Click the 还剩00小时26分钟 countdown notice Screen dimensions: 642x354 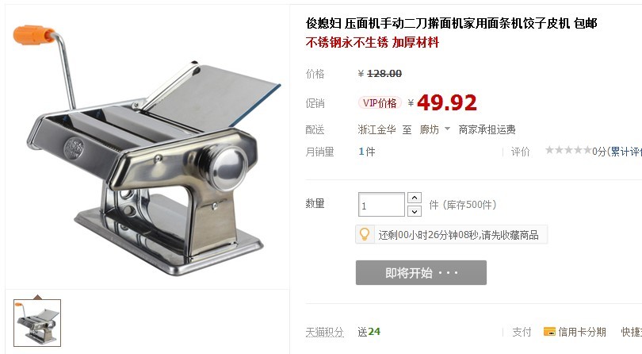click(x=458, y=235)
